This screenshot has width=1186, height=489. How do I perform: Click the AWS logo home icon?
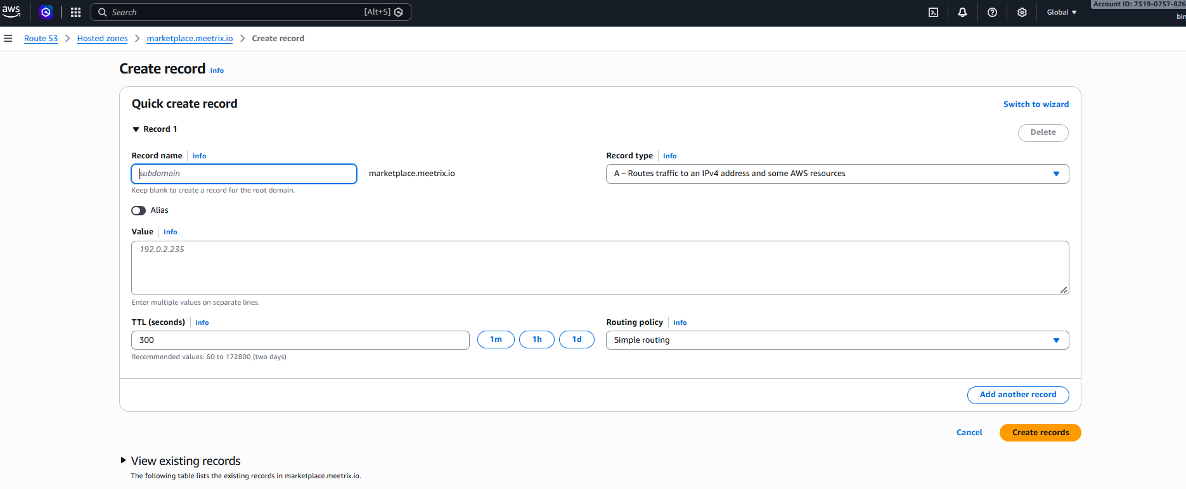[11, 12]
